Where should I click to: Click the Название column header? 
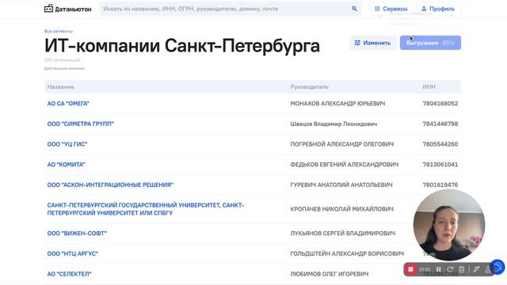point(61,86)
